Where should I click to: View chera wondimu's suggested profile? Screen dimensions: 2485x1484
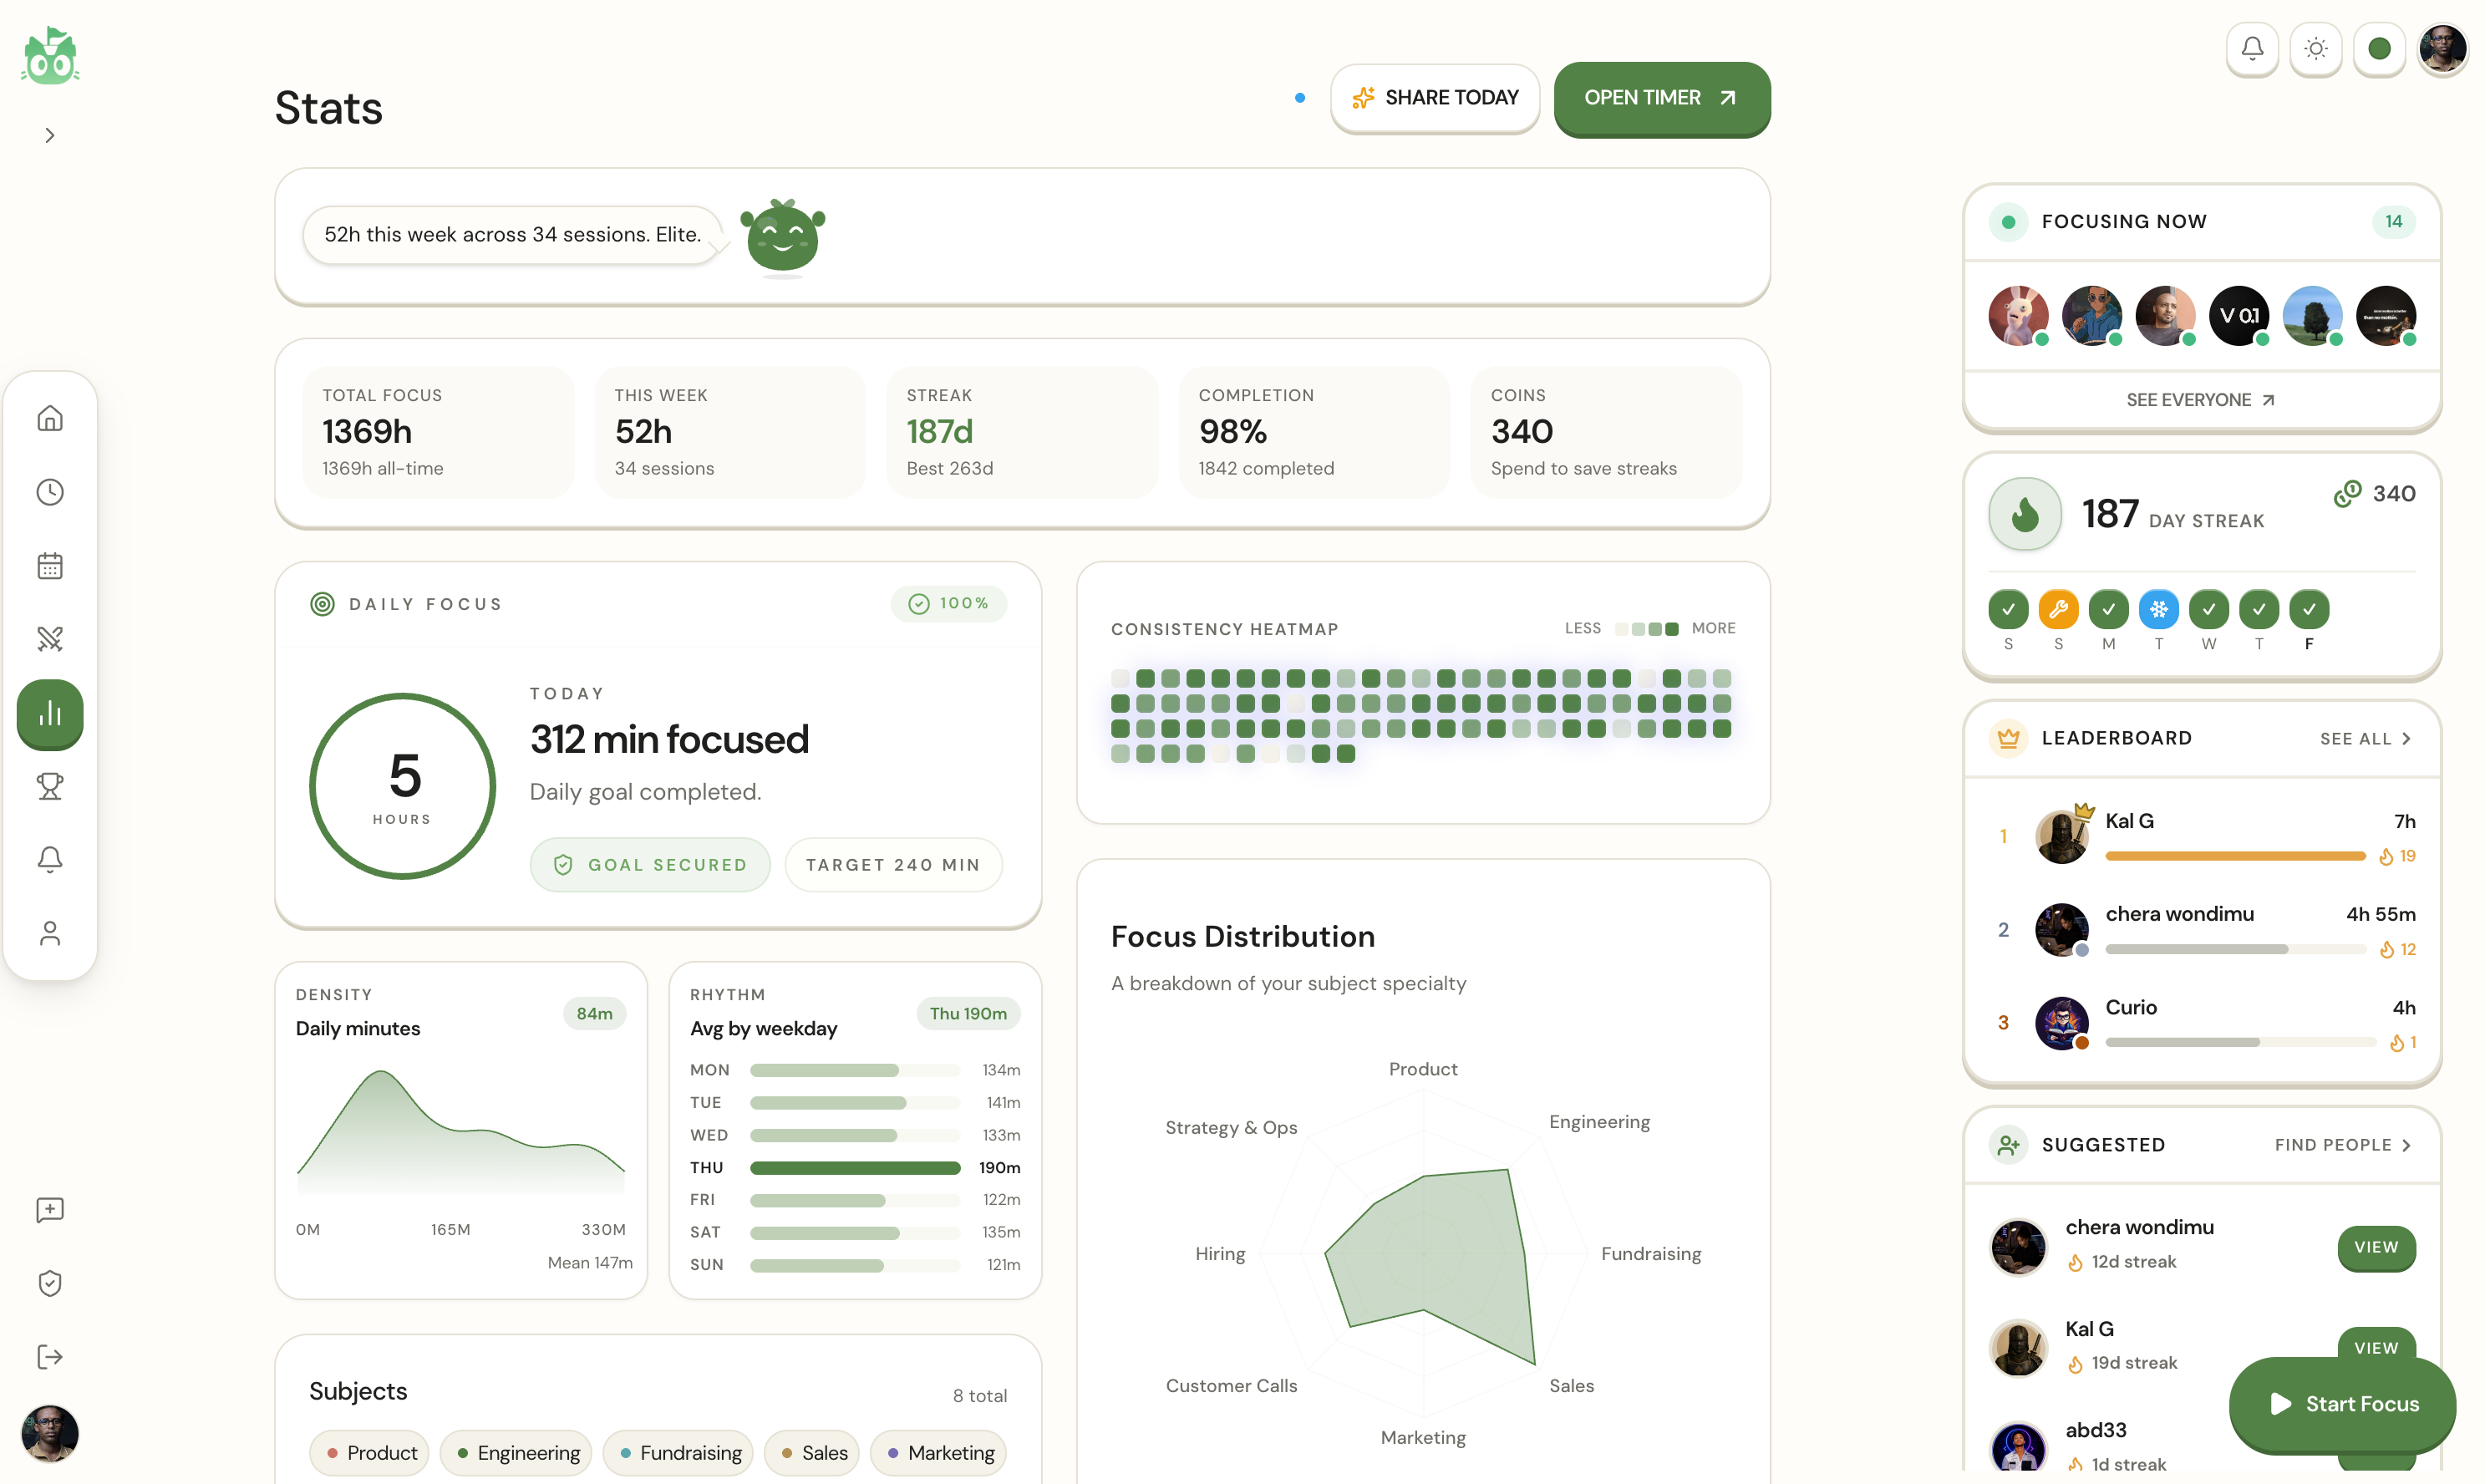[x=2376, y=1247]
